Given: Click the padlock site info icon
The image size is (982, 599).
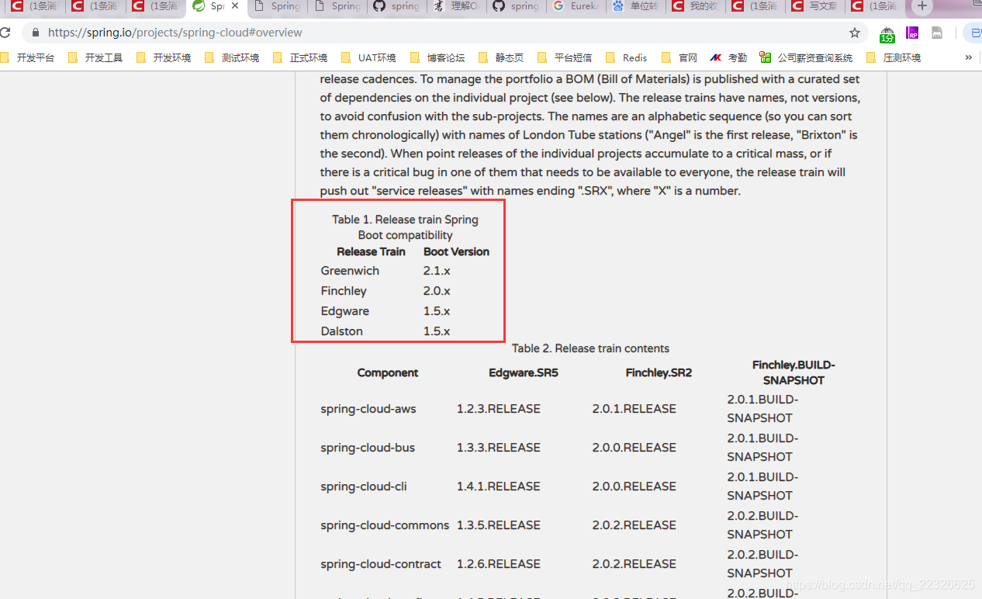Looking at the screenshot, I should 35,33.
